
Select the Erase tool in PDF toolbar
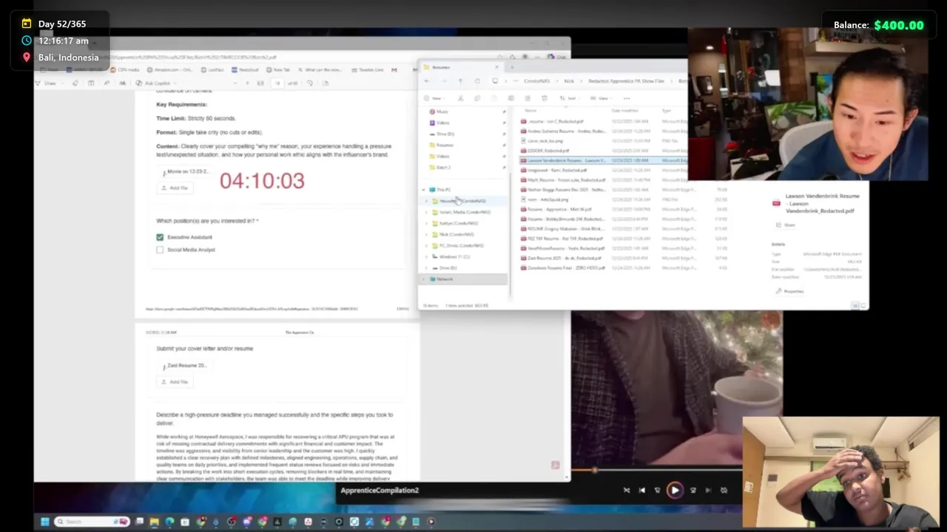click(75, 83)
